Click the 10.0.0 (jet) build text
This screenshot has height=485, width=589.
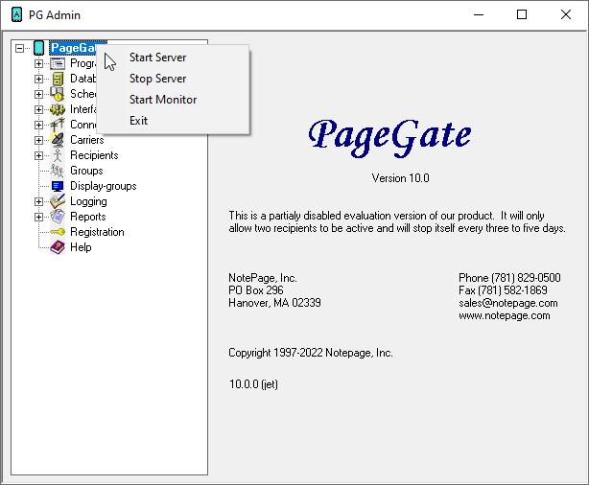(253, 384)
